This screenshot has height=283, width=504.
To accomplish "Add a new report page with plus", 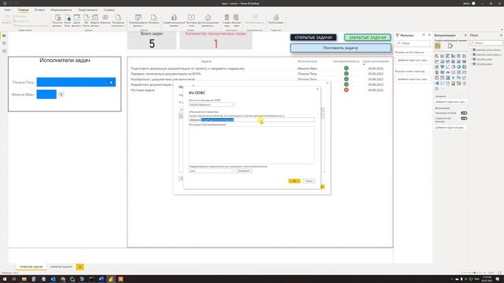I will [x=80, y=266].
